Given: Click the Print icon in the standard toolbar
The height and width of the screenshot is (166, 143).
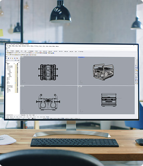Looking at the screenshot, I should pyautogui.click(x=11, y=53).
